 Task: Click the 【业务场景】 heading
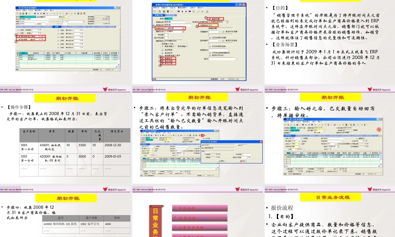(285, 45)
